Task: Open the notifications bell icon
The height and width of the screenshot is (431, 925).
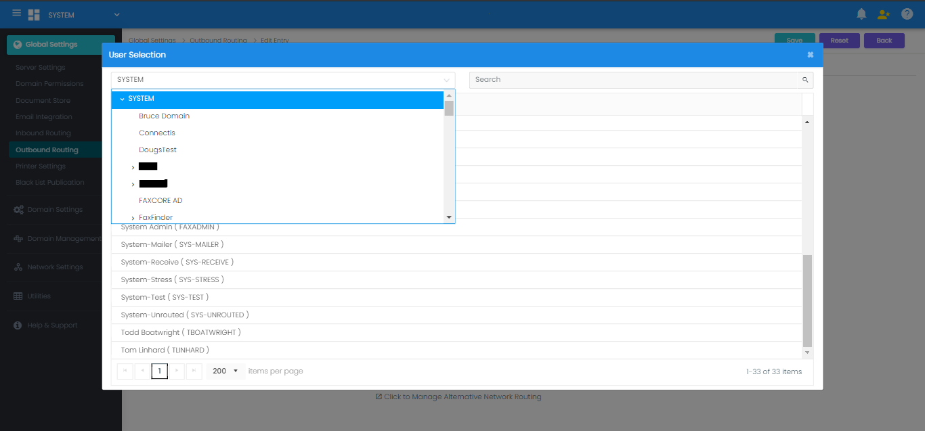Action: (x=861, y=14)
